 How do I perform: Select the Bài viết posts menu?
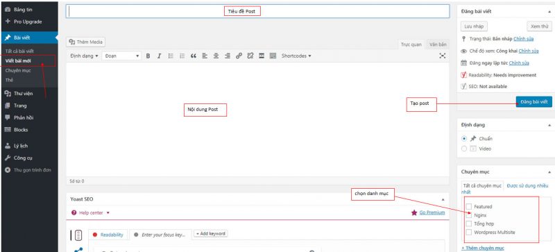(x=29, y=37)
